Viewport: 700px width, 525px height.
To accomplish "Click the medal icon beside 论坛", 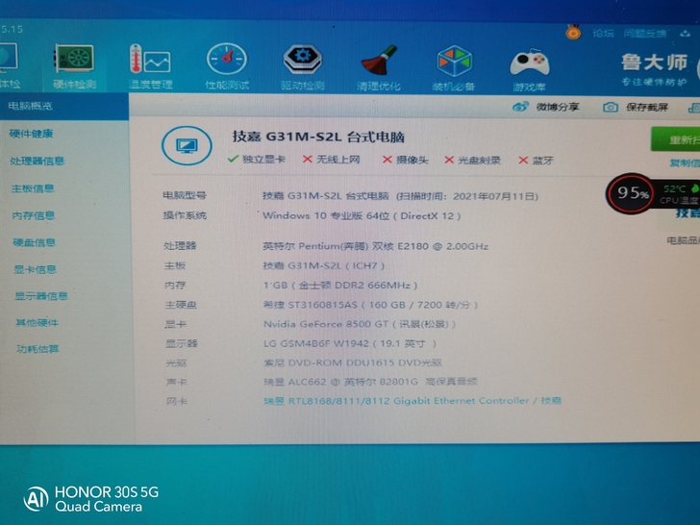I will pyautogui.click(x=573, y=32).
